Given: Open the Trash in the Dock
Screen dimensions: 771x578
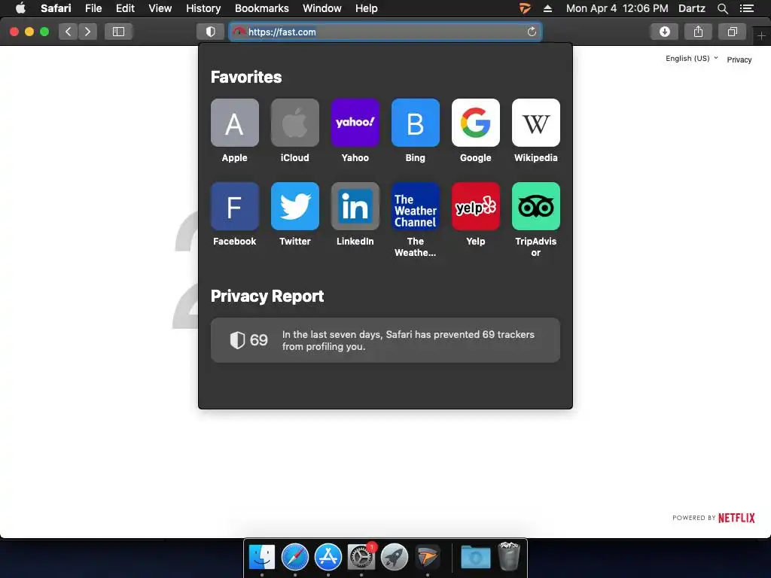Looking at the screenshot, I should click(x=509, y=556).
